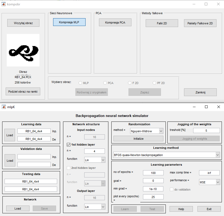Click the Kompresja PCA button
The image size is (224, 216).
(115, 22)
